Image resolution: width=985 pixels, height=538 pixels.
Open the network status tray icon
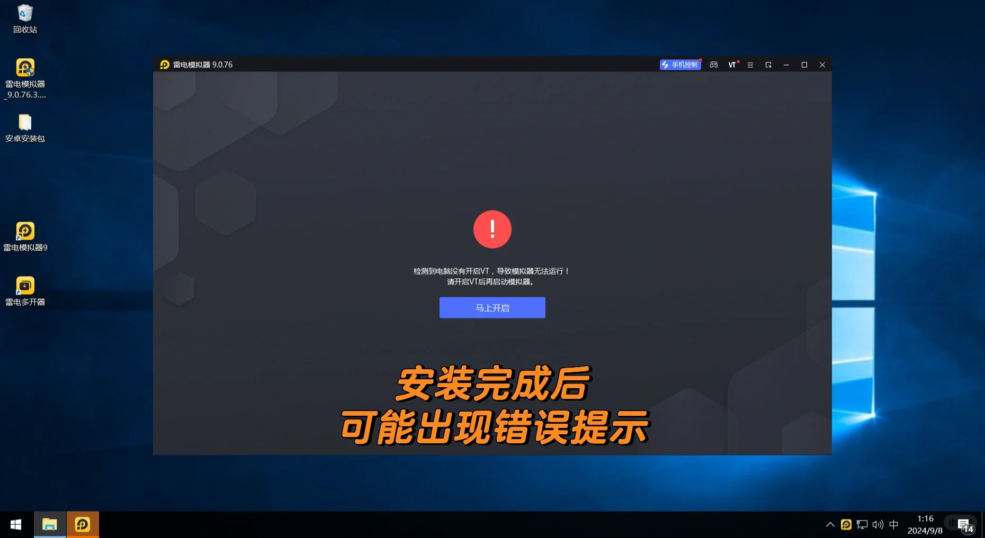tap(862, 525)
